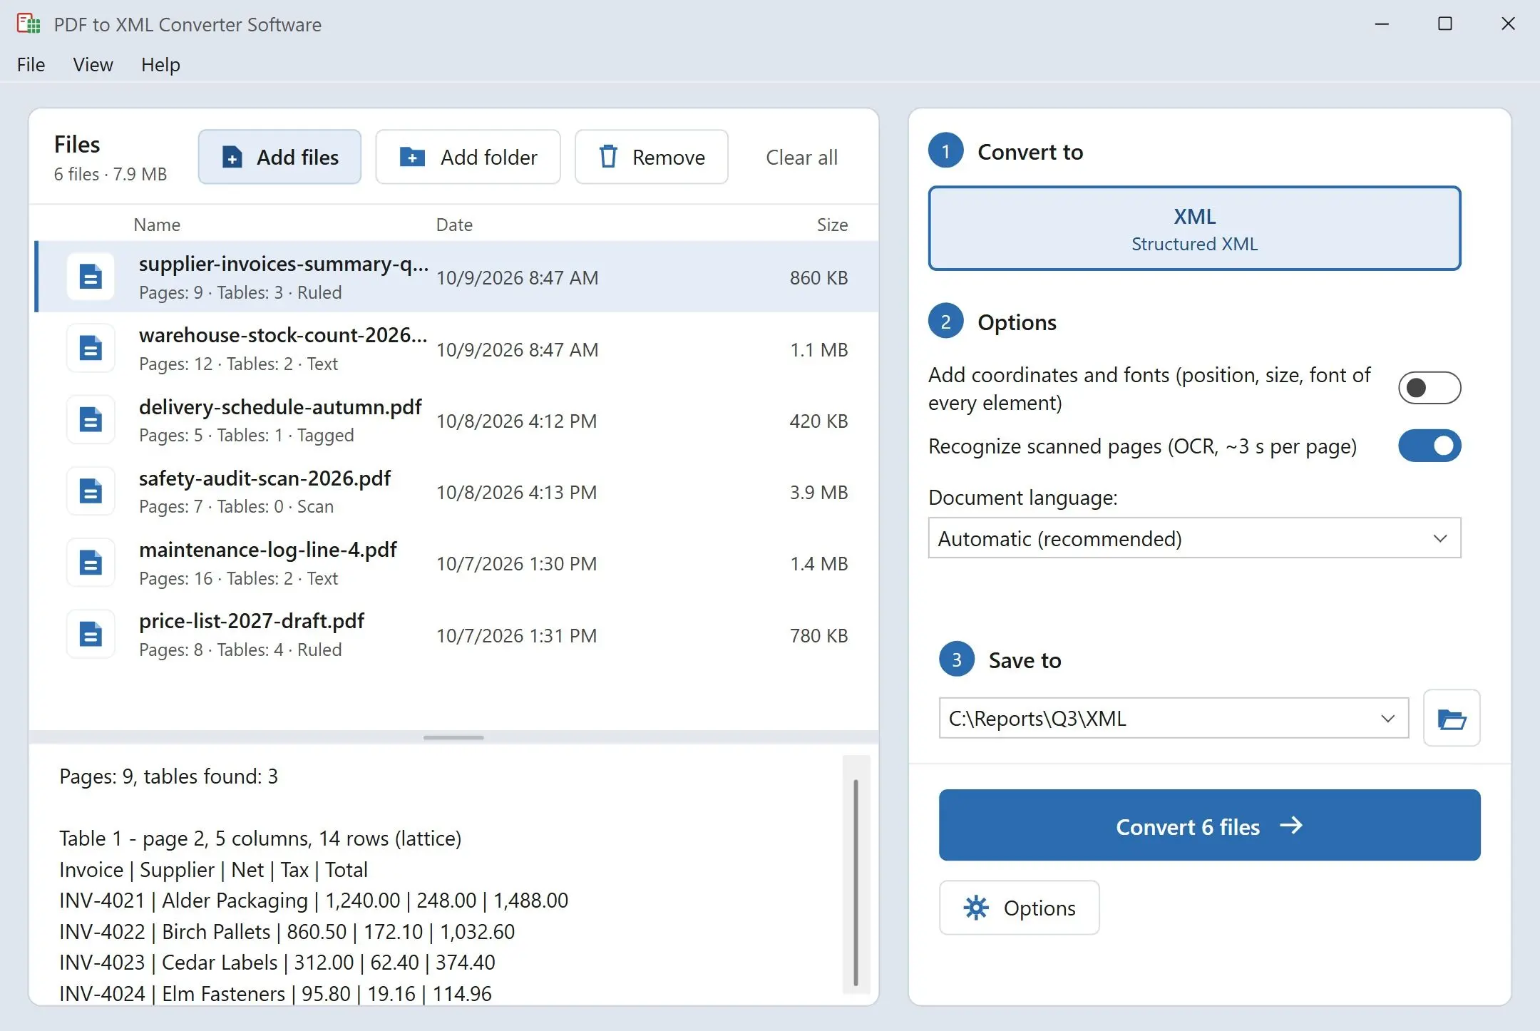
Task: Click Add folder button
Action: point(468,157)
